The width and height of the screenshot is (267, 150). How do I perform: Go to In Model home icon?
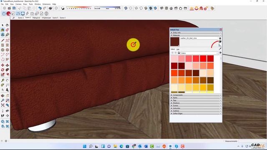[x=179, y=53]
